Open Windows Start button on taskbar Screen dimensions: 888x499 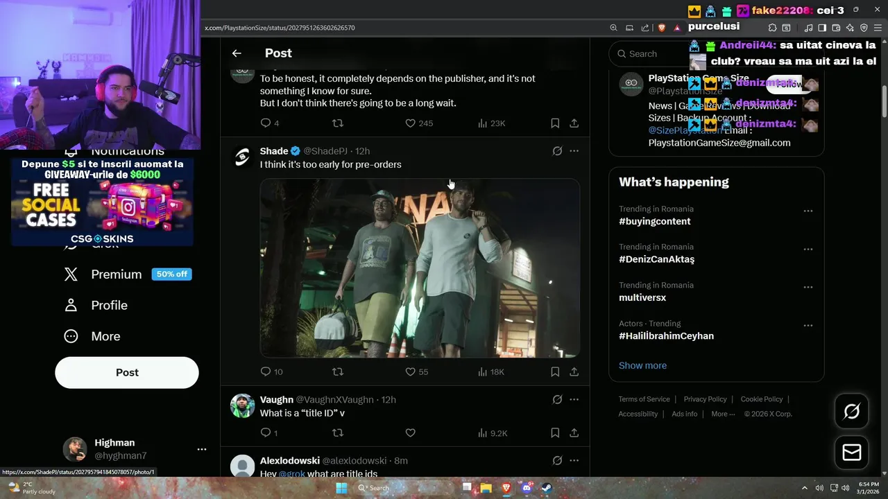tap(341, 488)
